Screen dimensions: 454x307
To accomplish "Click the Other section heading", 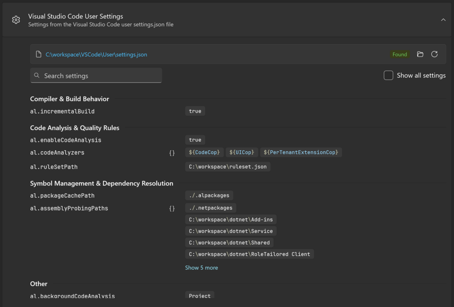I will pyautogui.click(x=39, y=284).
